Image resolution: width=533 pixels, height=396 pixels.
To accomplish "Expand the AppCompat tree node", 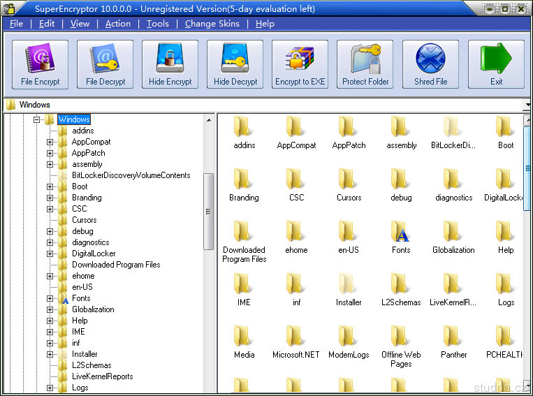I will click(x=50, y=142).
